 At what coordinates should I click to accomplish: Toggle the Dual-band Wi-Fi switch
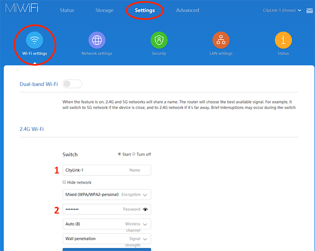[x=72, y=84]
